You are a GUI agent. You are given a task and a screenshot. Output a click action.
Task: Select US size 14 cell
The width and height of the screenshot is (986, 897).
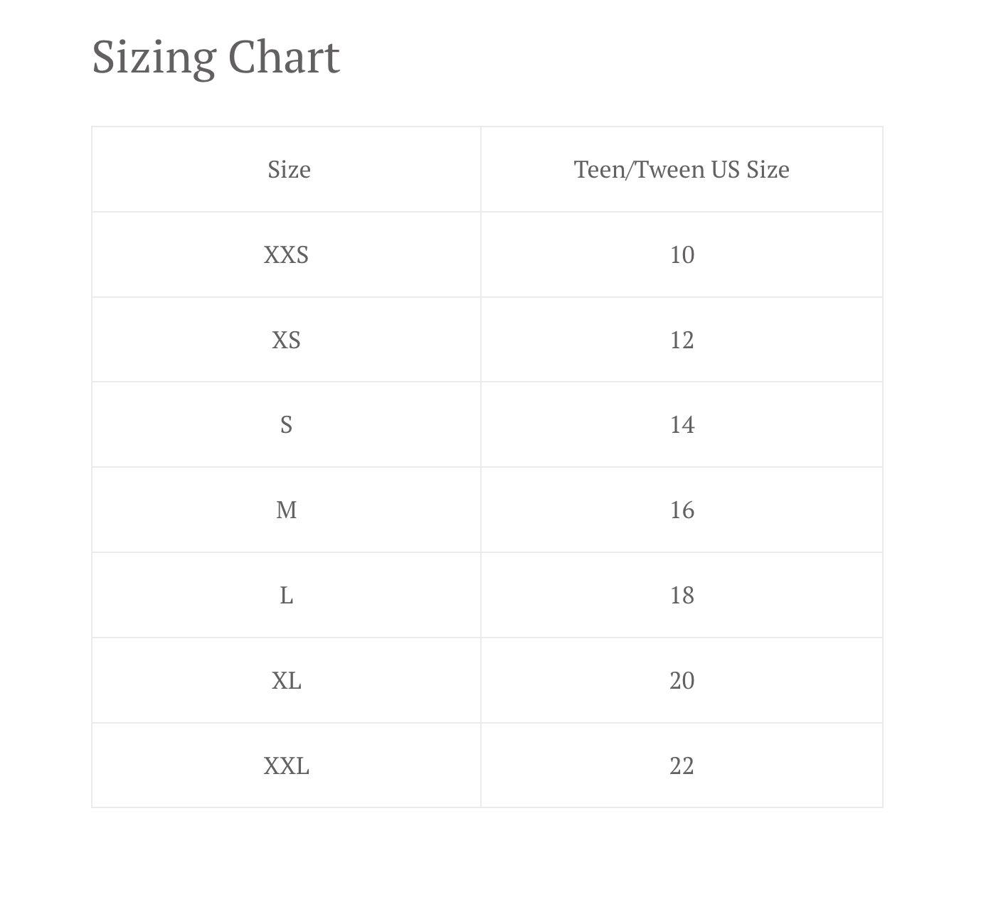tap(682, 424)
